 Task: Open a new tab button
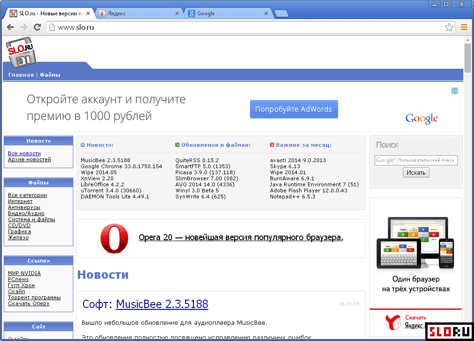(x=282, y=13)
